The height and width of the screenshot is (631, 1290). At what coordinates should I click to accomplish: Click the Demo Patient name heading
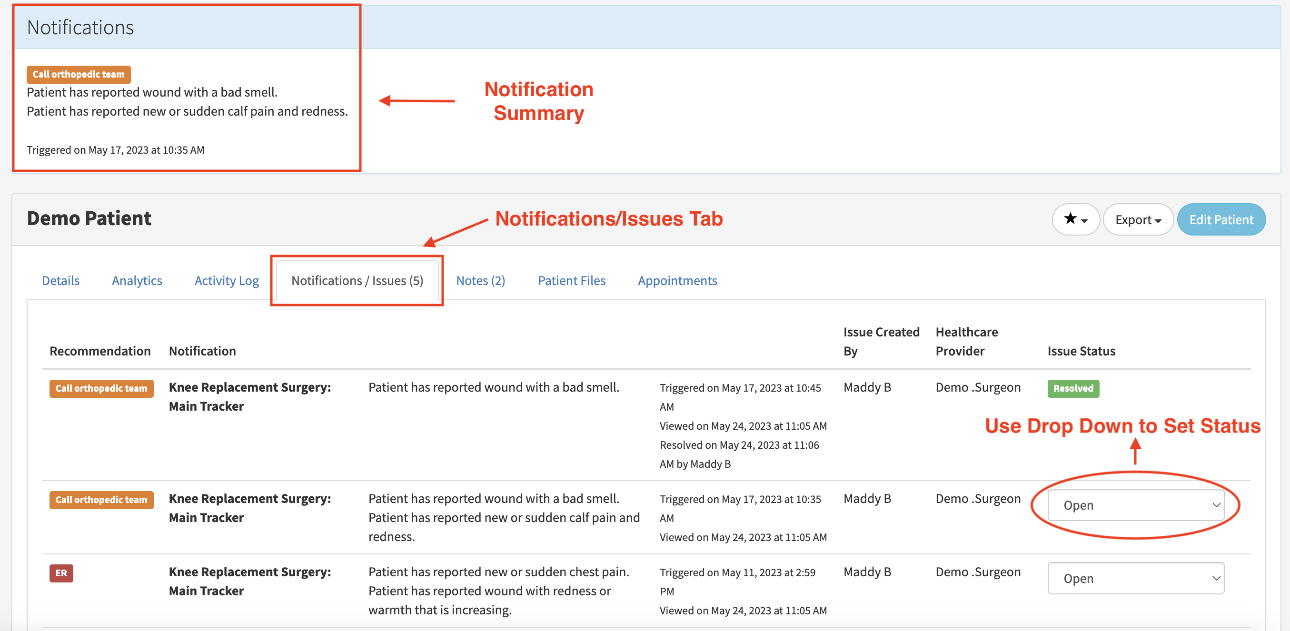click(89, 218)
